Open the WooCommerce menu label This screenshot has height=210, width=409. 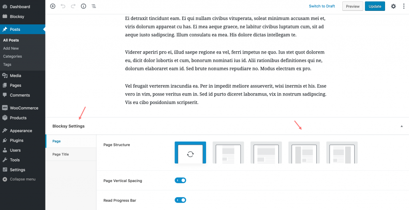[24, 108]
